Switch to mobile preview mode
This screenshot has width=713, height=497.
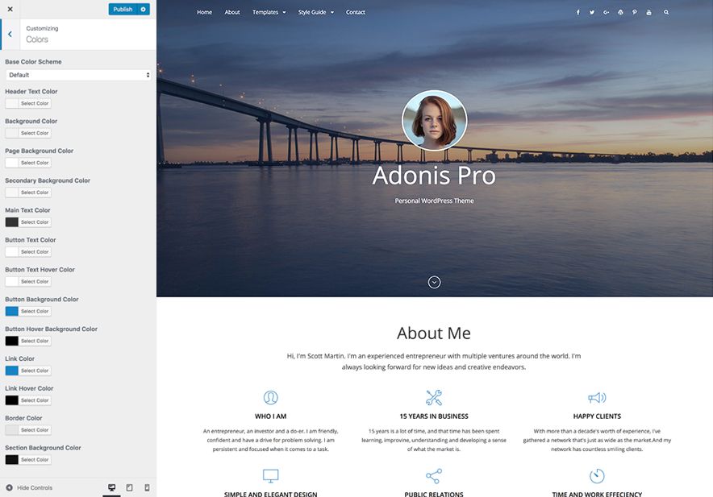pyautogui.click(x=147, y=488)
